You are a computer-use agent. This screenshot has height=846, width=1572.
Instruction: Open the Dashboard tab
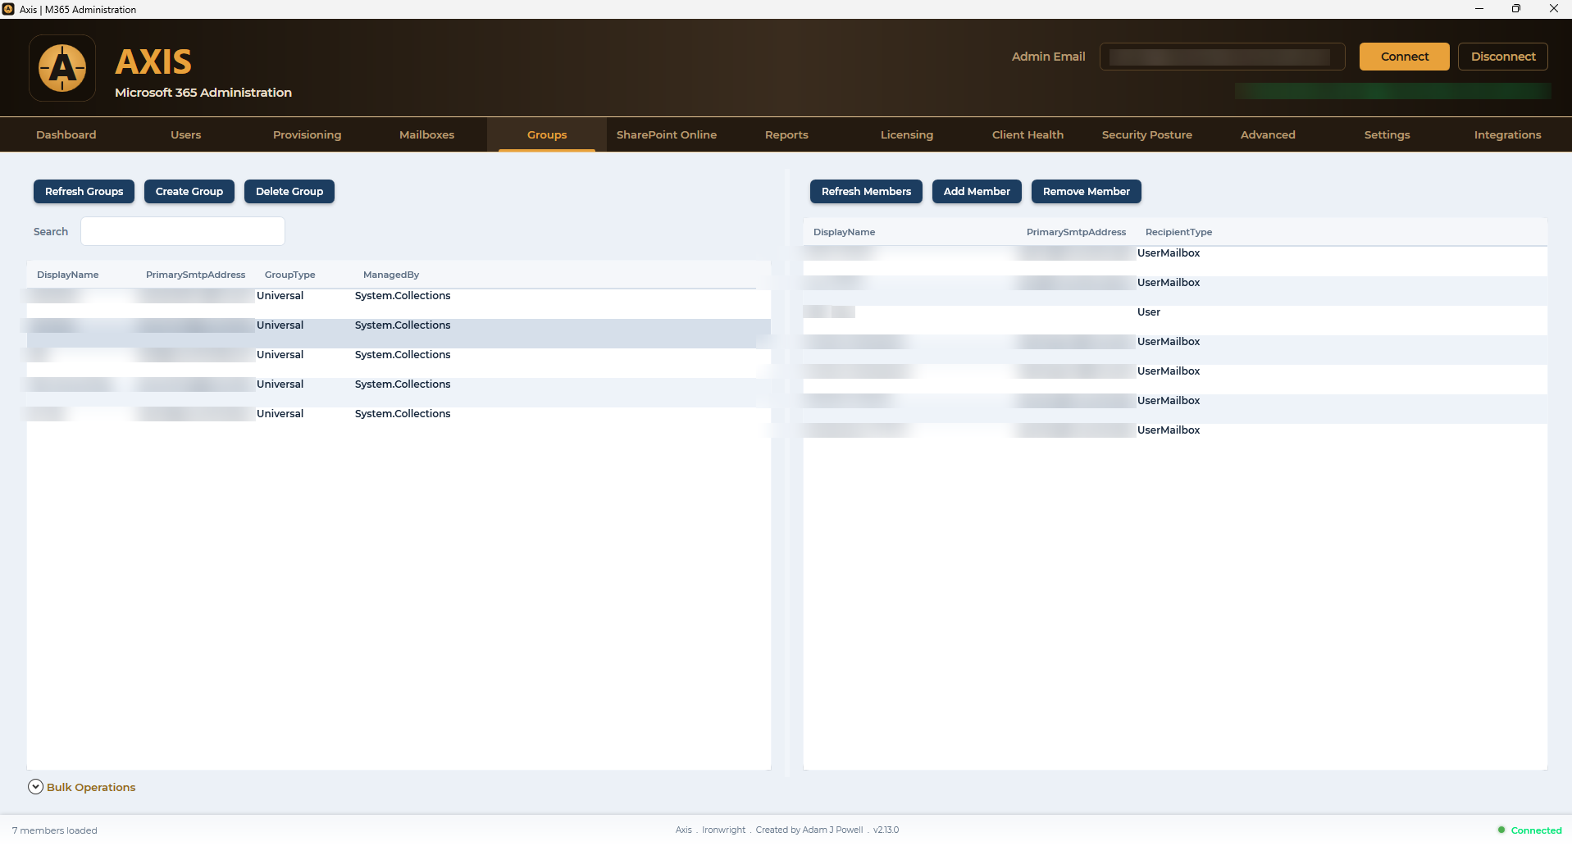pos(66,134)
